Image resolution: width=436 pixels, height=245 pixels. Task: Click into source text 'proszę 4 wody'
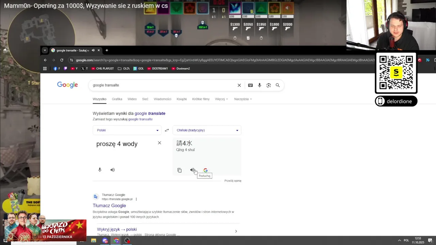point(117,144)
